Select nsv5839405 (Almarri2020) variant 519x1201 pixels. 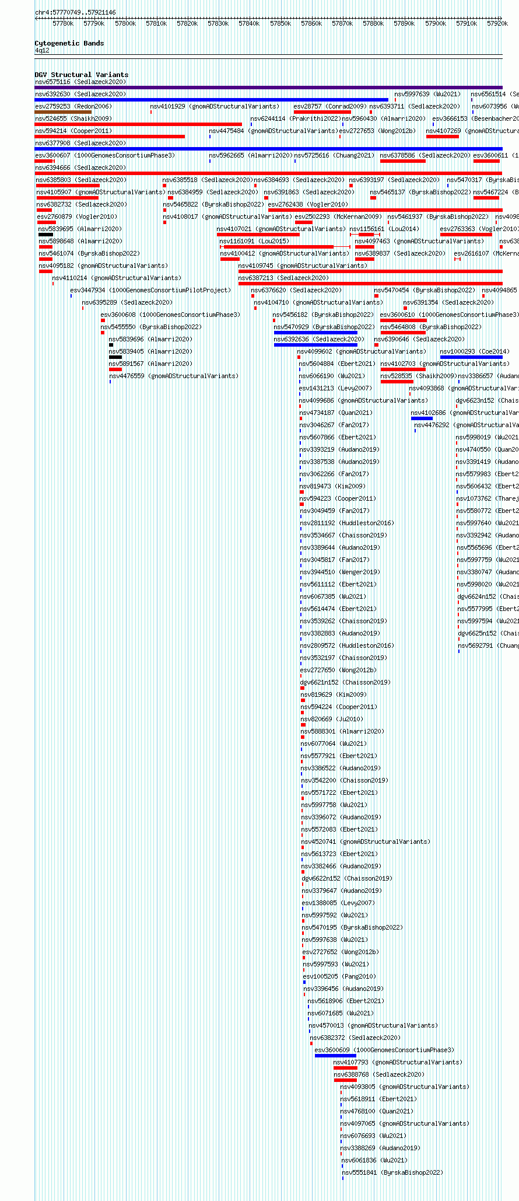pos(150,352)
